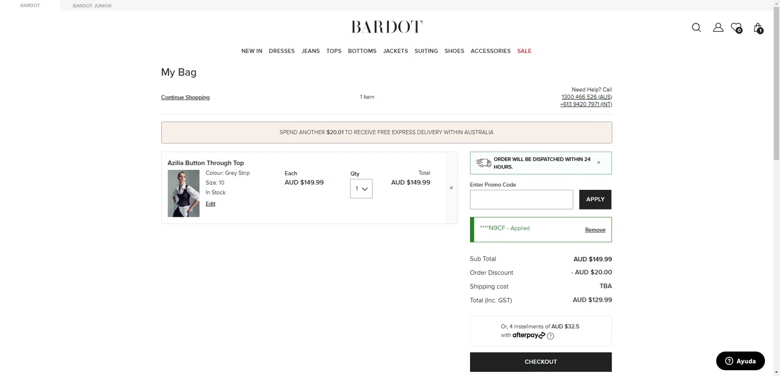Open the wishlist heart icon
The width and height of the screenshot is (780, 376).
[x=736, y=28]
